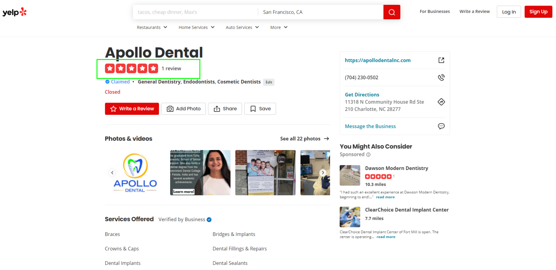
Task: Open Cosmetic Dentists category link
Action: [239, 82]
